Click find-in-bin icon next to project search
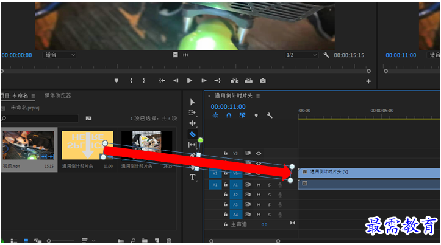Image resolution: width=441 pixels, height=245 pixels. [x=88, y=118]
